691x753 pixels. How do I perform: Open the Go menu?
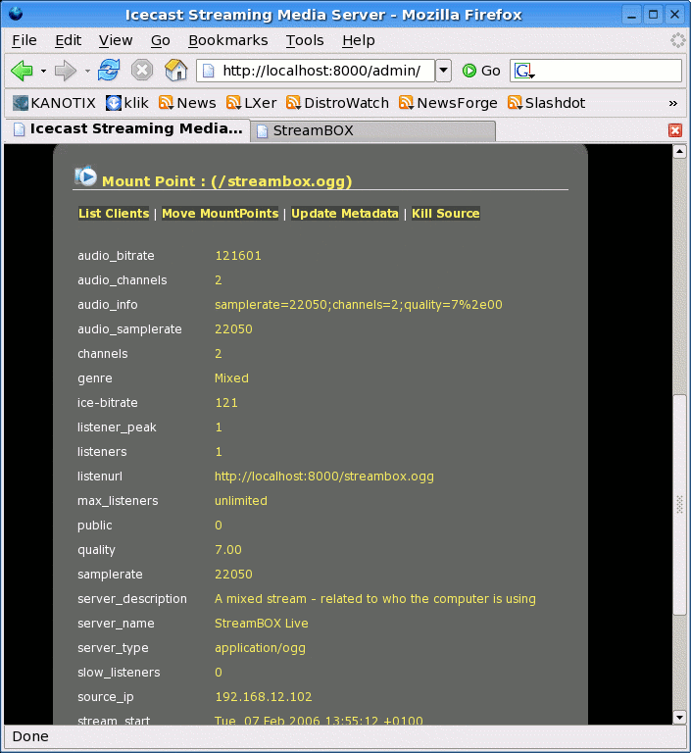click(161, 40)
